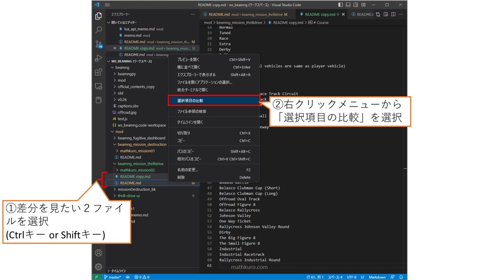
Task: Open the Manage gear settings icon
Action: pyautogui.click(x=98, y=267)
